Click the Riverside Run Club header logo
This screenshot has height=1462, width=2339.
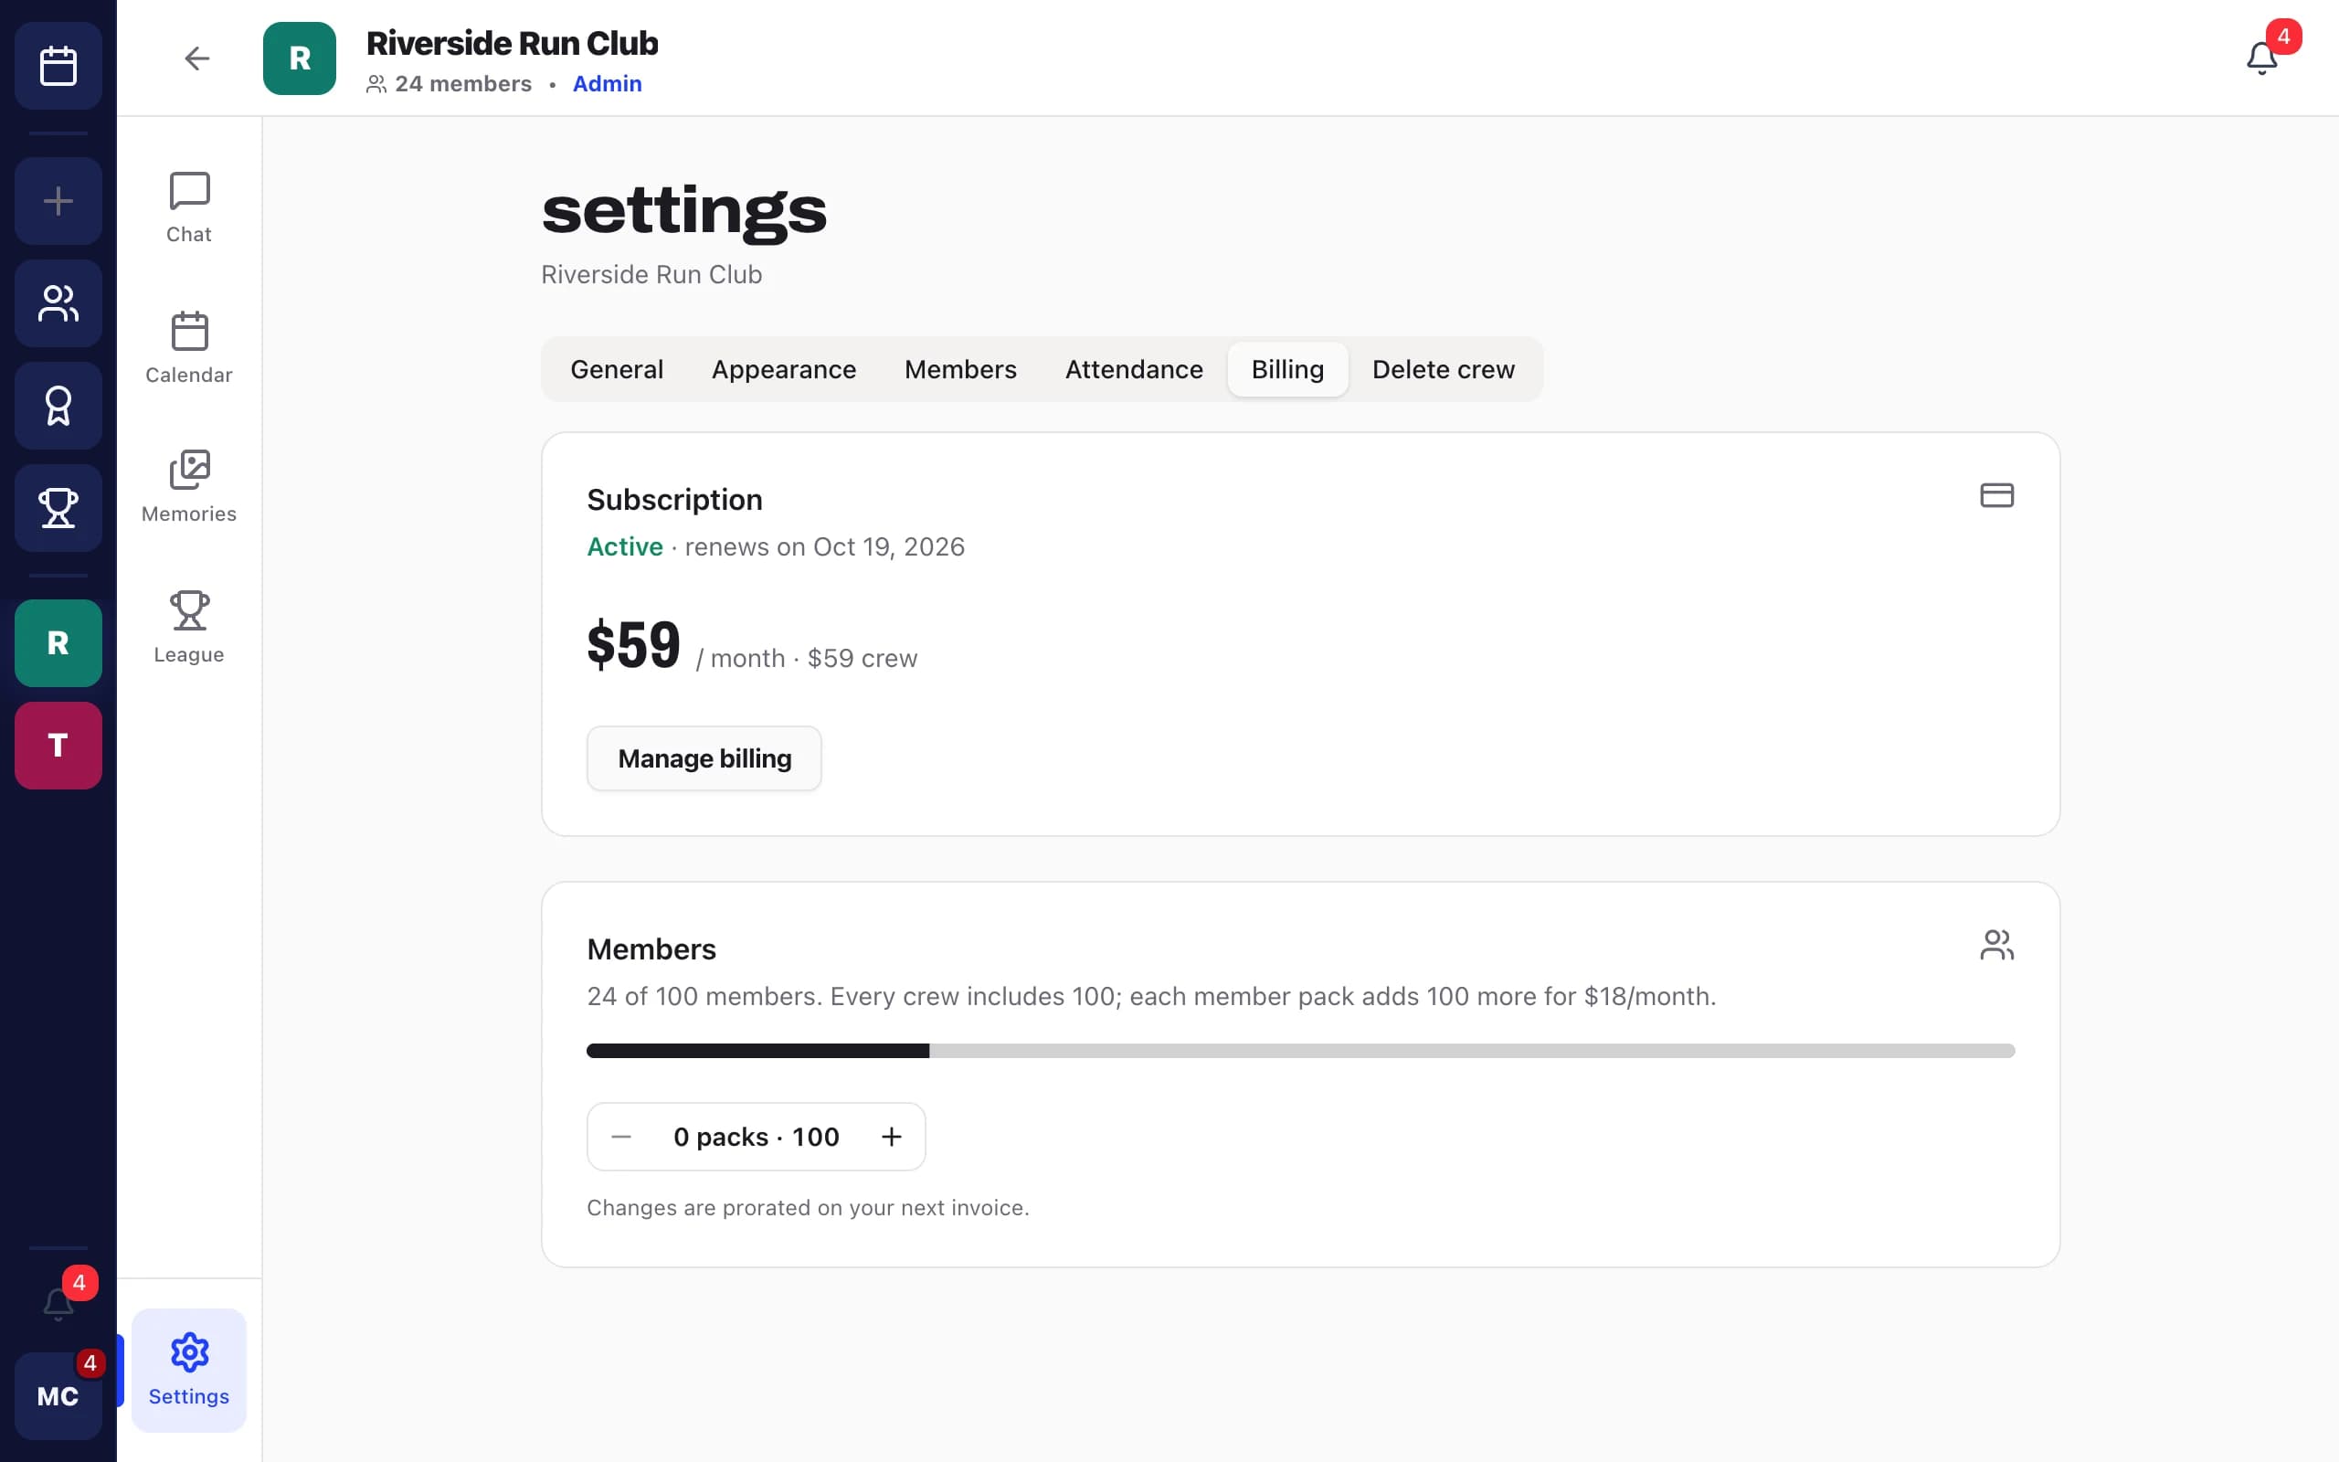[300, 58]
